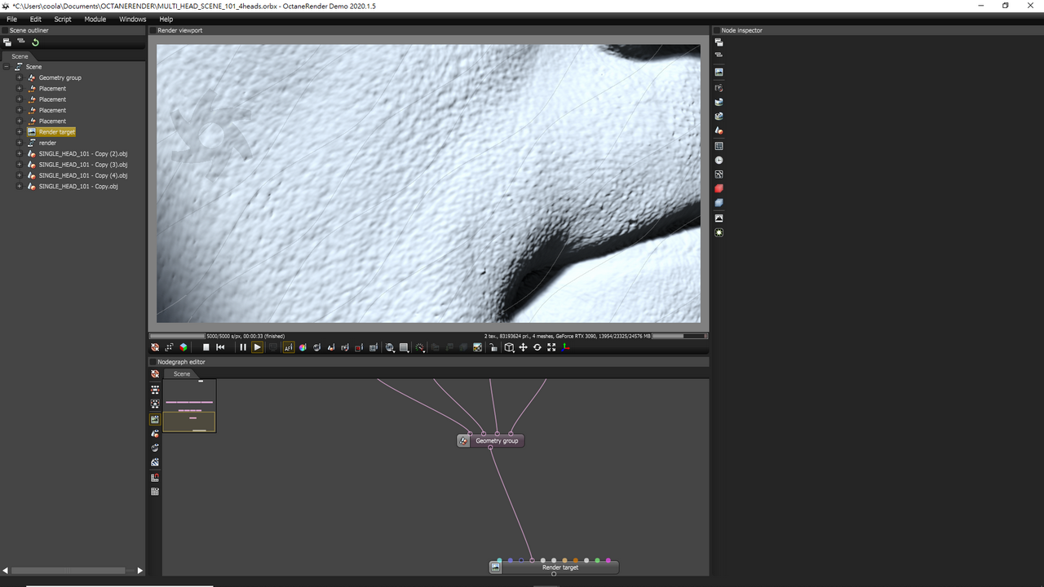The width and height of the screenshot is (1044, 587).
Task: Click the Geometry group node in nodegraph
Action: [490, 441]
